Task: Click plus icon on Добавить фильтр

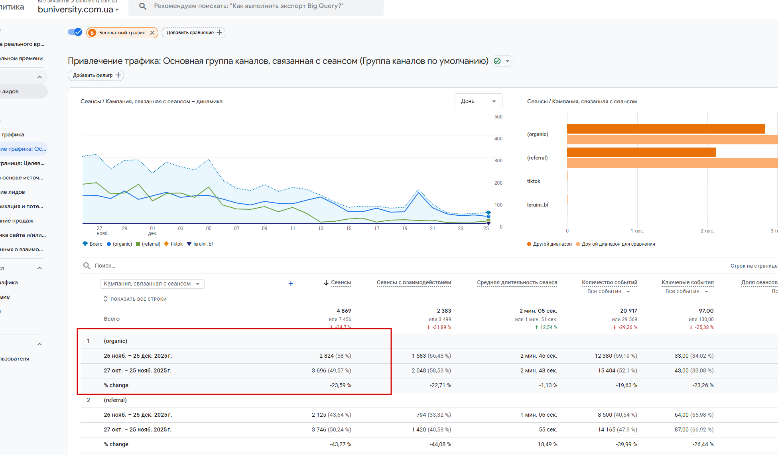Action: pyautogui.click(x=118, y=75)
